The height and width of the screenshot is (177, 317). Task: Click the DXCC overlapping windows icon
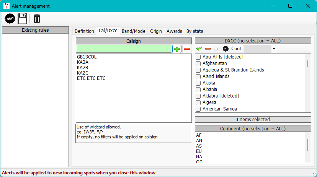coord(217,49)
